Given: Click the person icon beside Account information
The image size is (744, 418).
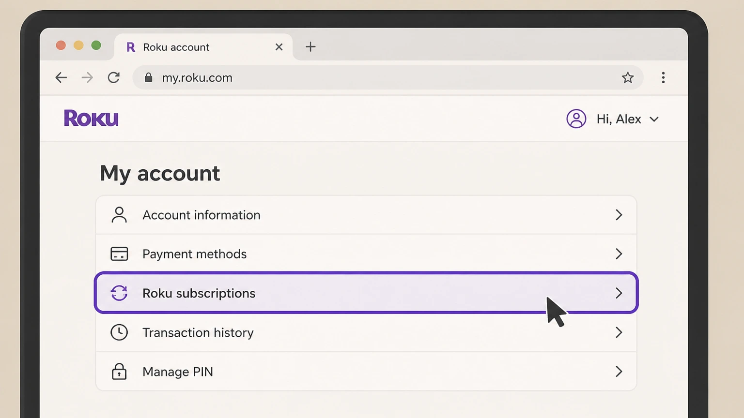Looking at the screenshot, I should pos(119,215).
